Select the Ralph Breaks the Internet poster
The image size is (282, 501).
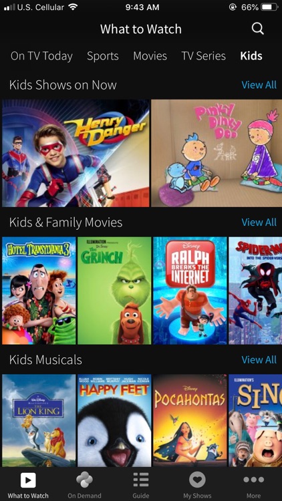190,291
